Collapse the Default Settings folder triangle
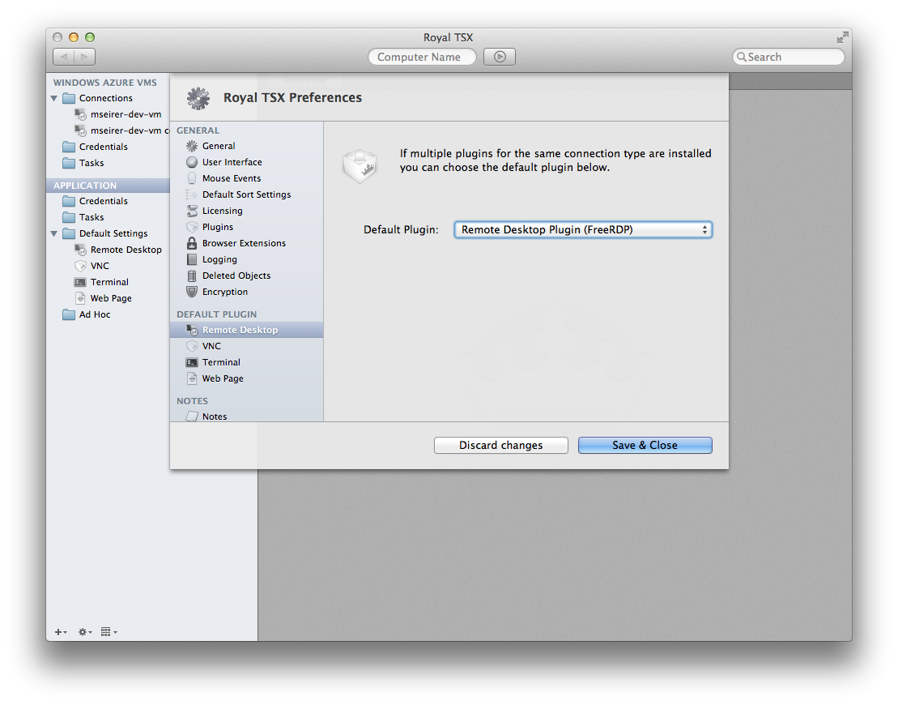The image size is (898, 705). [53, 234]
